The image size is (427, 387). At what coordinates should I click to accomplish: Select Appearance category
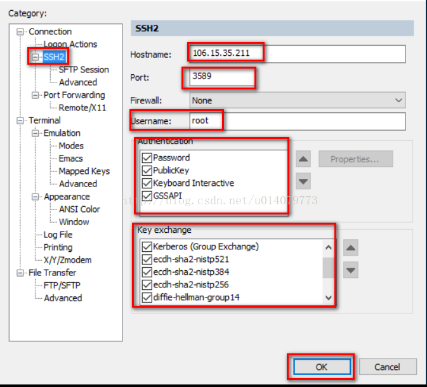[67, 197]
